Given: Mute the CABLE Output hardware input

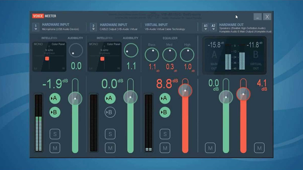Looking at the screenshot, I should pos(110,148).
